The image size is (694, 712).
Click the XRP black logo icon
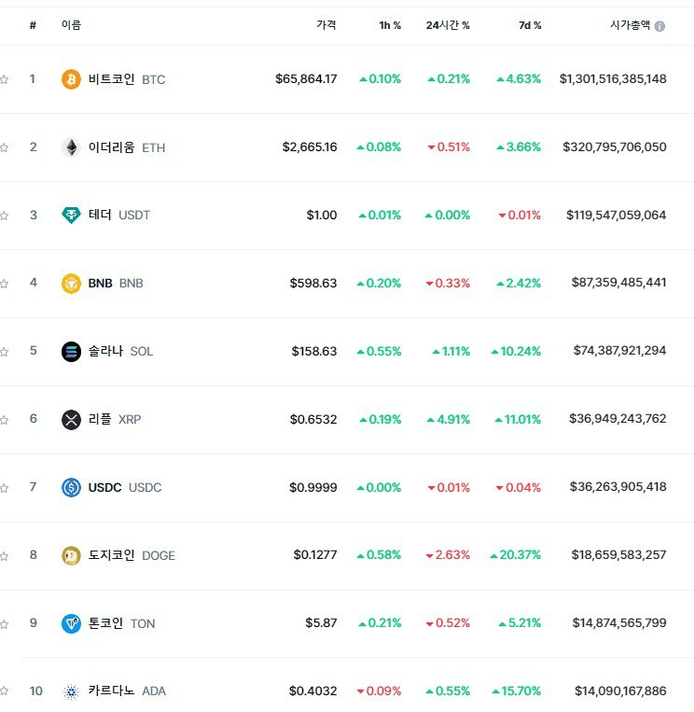tap(71, 420)
